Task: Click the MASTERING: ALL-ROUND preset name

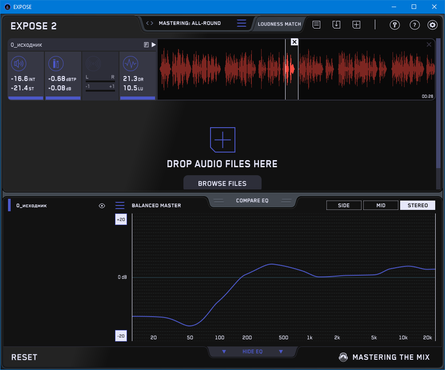Action: 190,23
